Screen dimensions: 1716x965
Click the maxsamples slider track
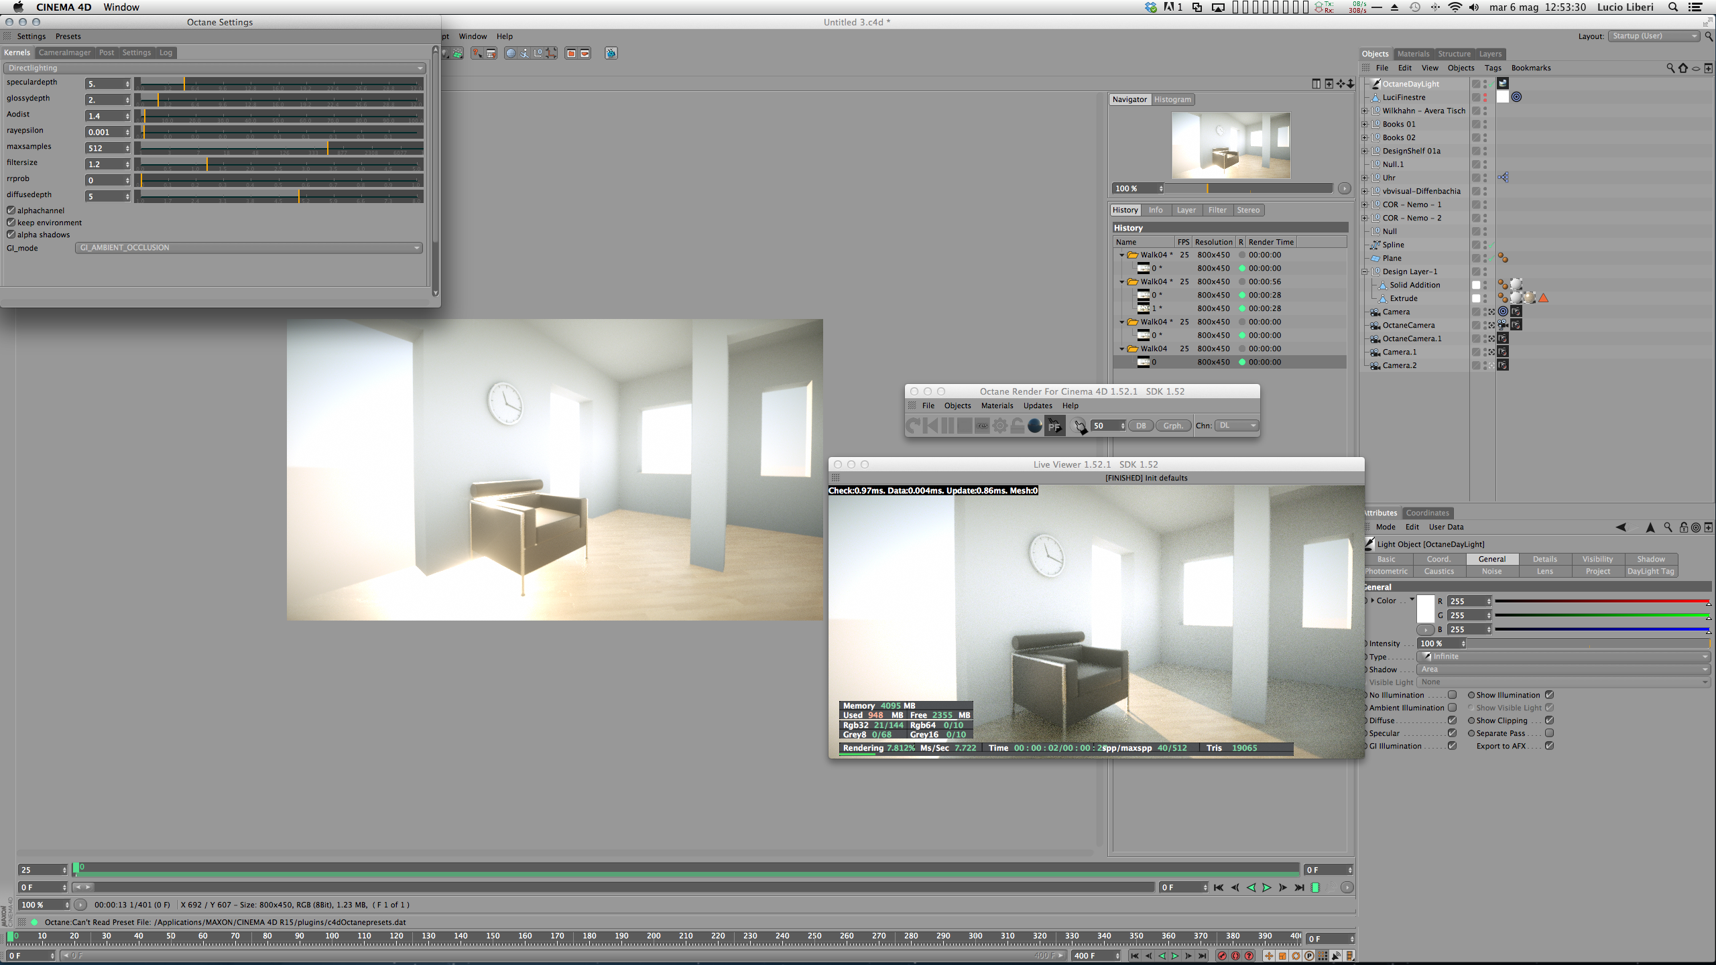(x=278, y=147)
